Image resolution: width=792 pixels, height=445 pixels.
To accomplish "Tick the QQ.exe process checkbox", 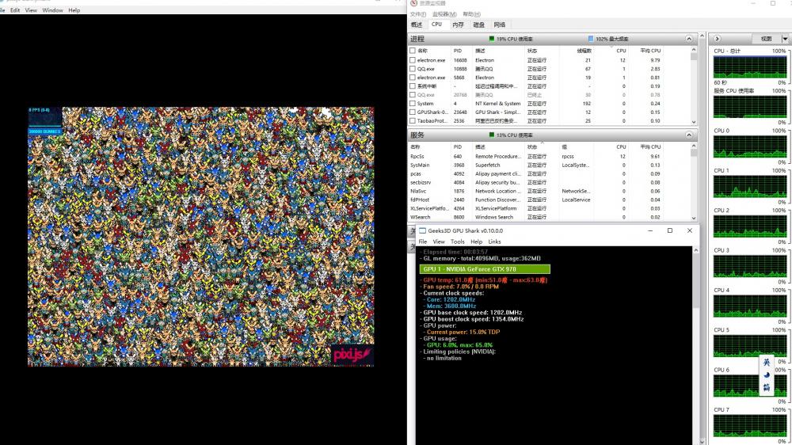I will click(413, 69).
